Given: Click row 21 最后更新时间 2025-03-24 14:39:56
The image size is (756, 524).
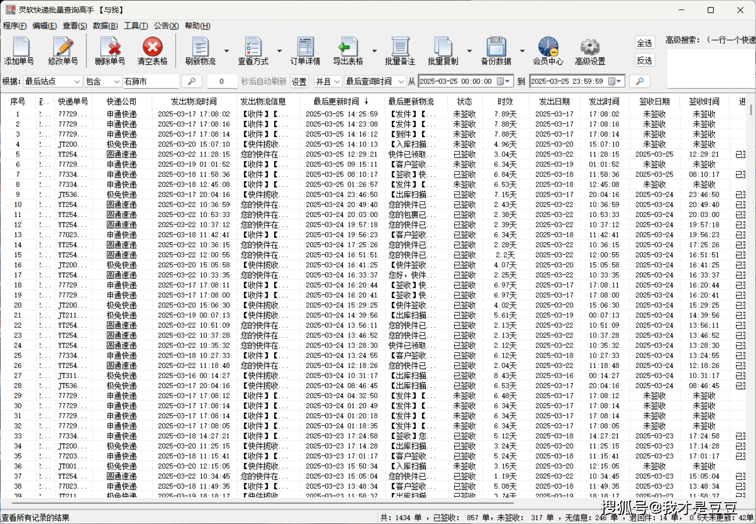Looking at the screenshot, I should tap(342, 315).
